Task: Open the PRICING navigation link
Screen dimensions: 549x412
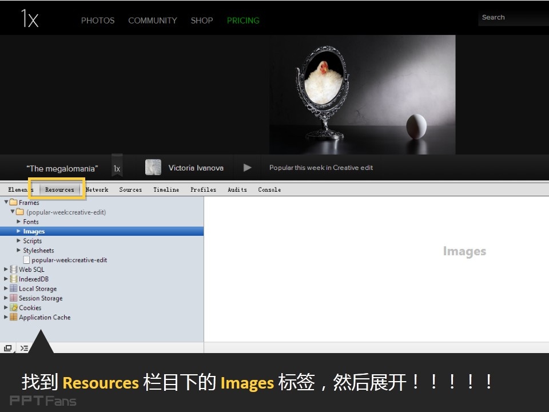Action: coord(243,21)
